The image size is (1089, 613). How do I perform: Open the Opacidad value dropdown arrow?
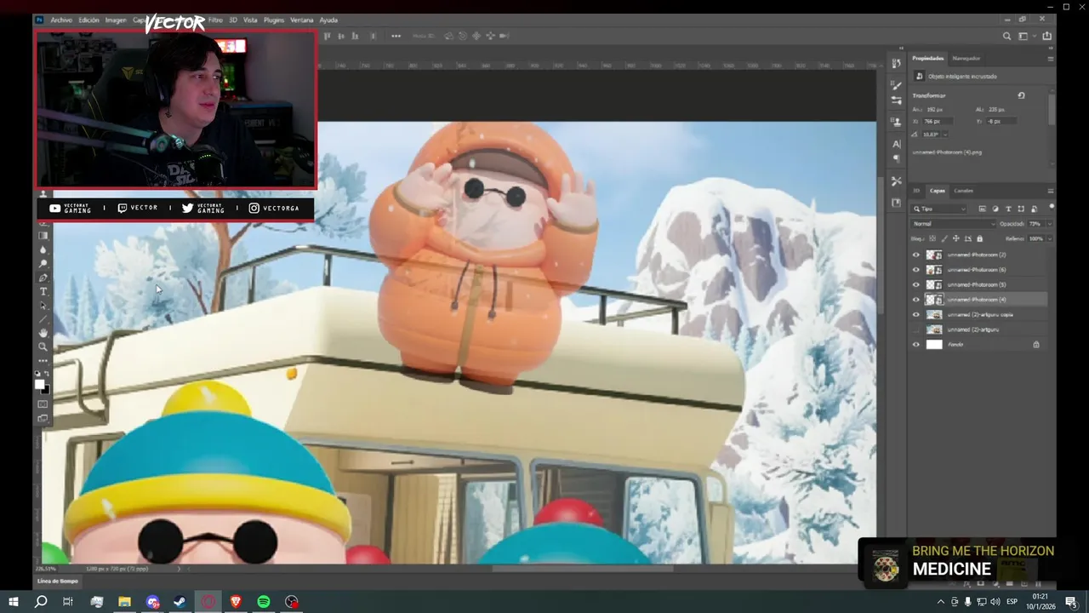1049,224
